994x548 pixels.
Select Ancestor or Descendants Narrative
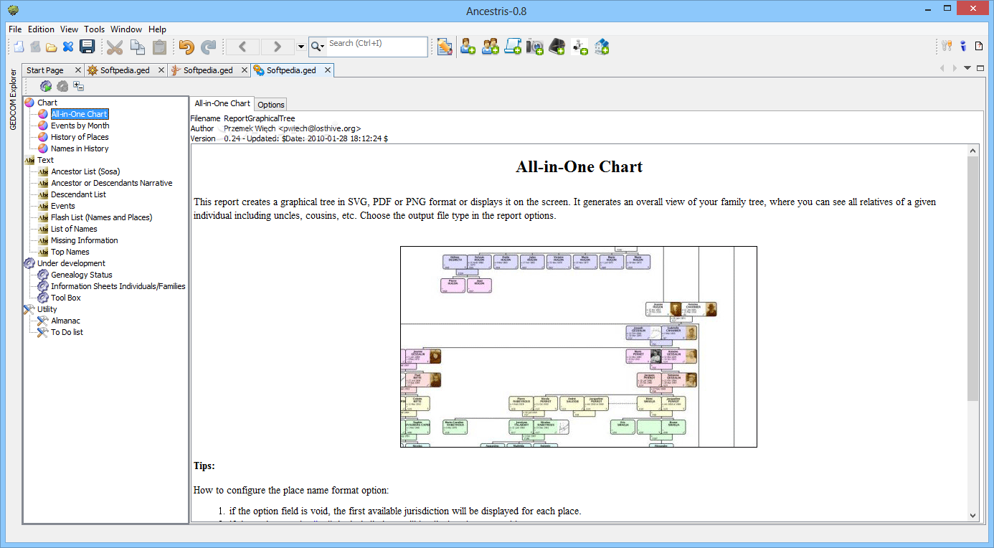pyautogui.click(x=112, y=183)
